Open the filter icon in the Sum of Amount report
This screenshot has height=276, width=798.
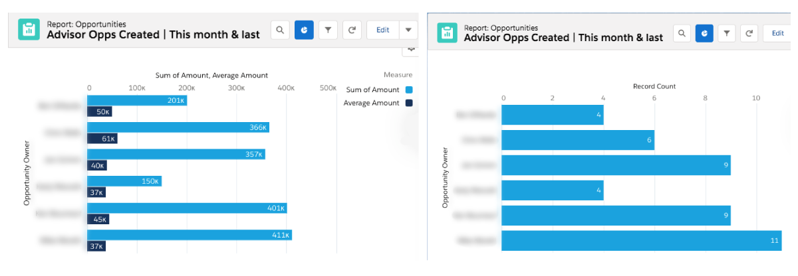click(328, 30)
